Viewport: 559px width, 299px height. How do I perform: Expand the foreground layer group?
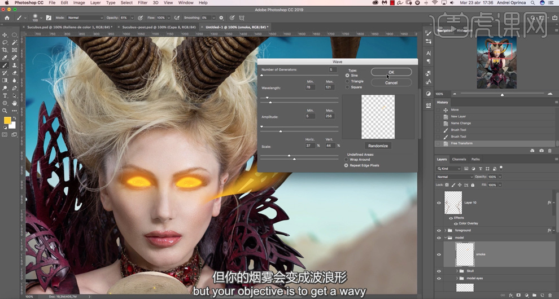[446, 230]
